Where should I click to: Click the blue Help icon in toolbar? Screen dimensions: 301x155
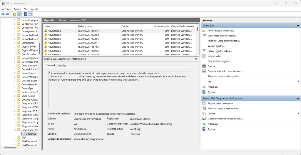coord(26,14)
